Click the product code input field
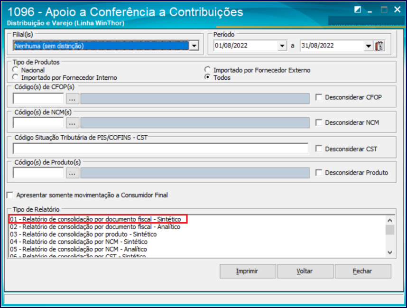 38,173
